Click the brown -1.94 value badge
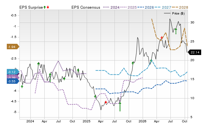This screenshot has width=207, height=123. [13, 47]
